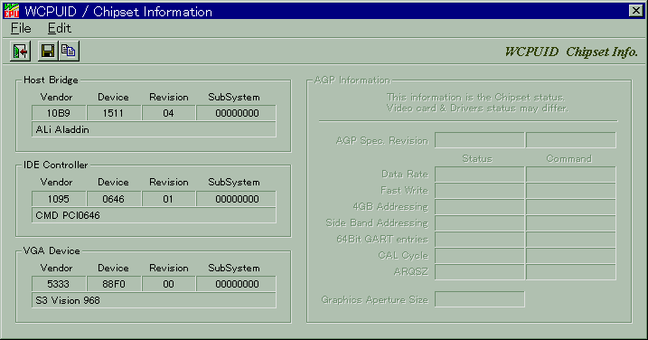Click the CMD PCI0646 description field

154,215
